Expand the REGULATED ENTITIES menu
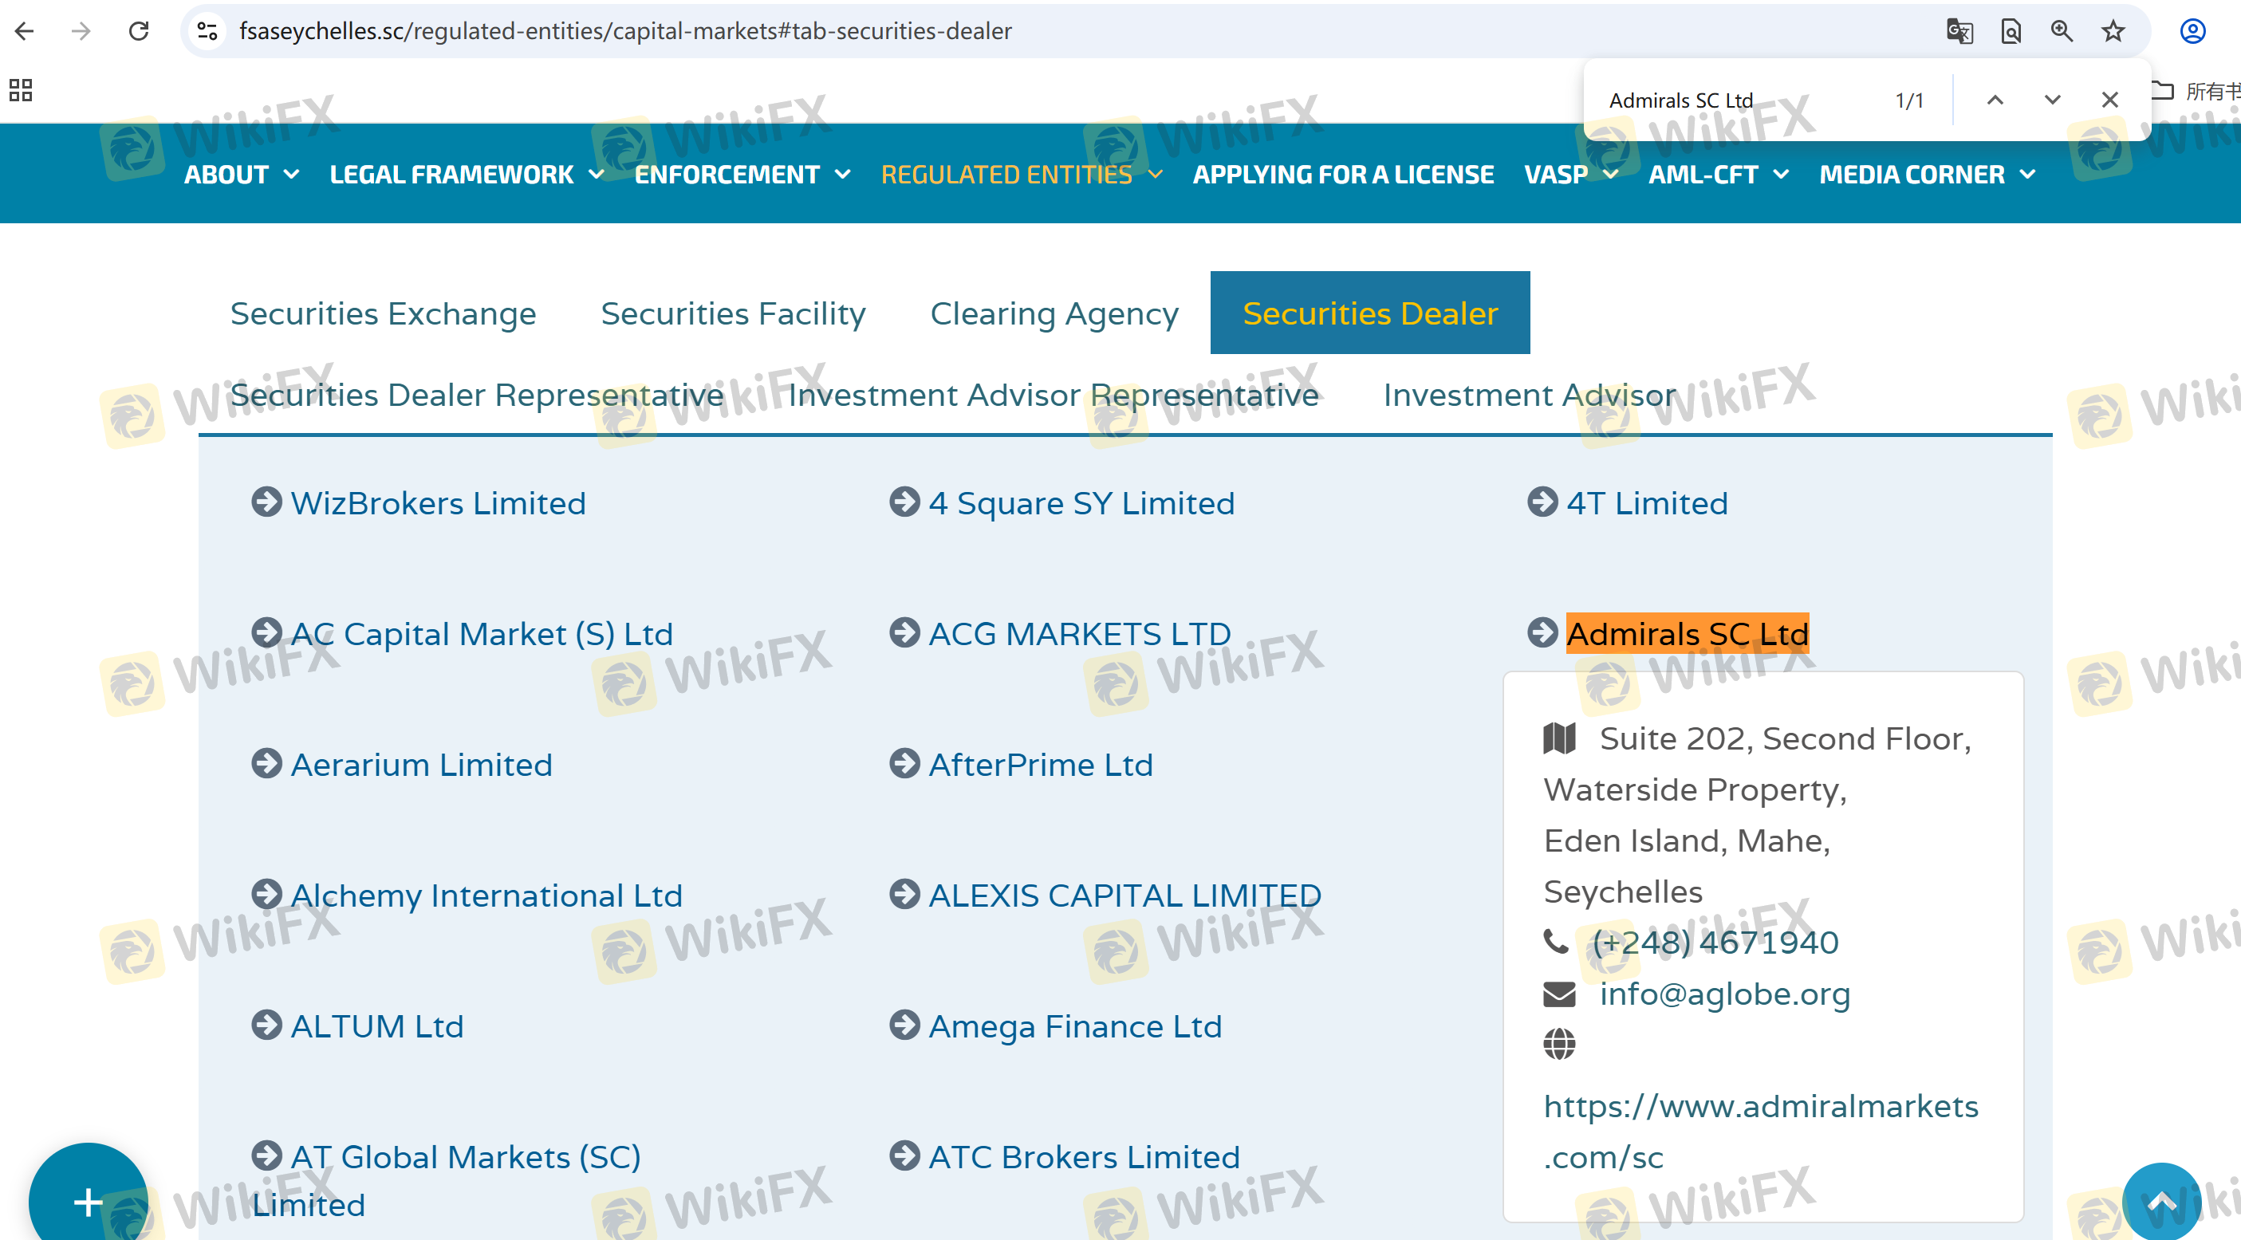Screen dimensions: 2241x1240 pyautogui.click(x=1022, y=175)
